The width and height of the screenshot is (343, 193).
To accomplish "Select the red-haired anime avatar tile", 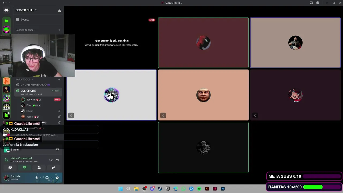I will [295, 95].
